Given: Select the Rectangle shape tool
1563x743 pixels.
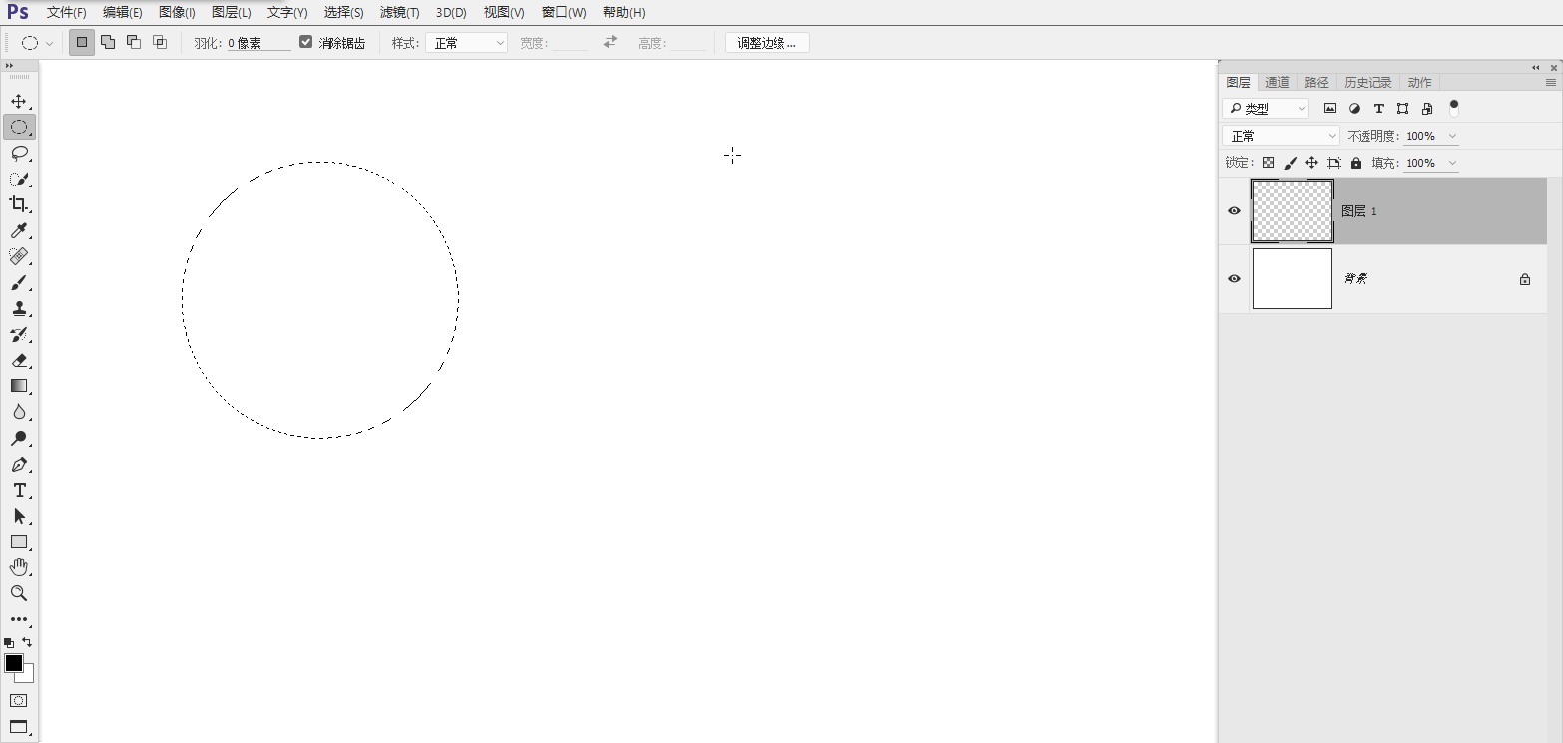Looking at the screenshot, I should [x=19, y=542].
